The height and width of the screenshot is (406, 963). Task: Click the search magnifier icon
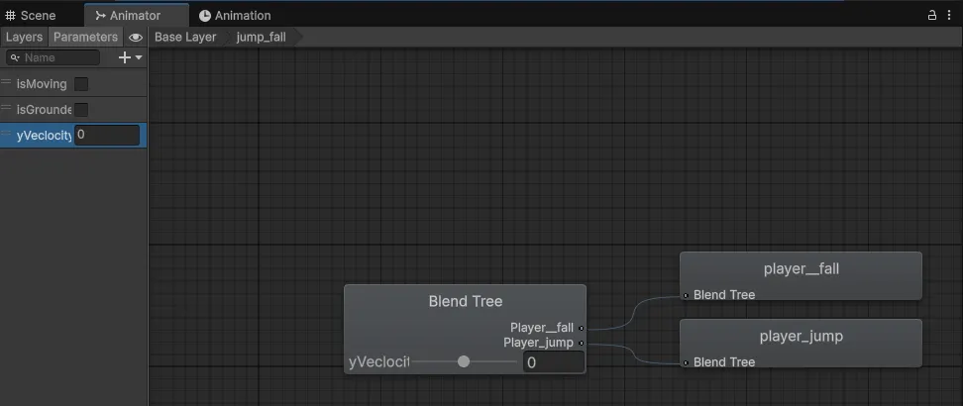tap(15, 57)
